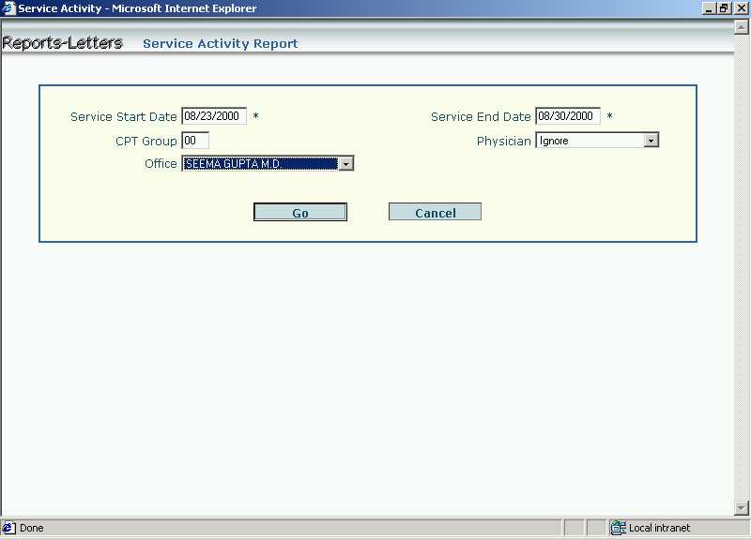The image size is (751, 540).
Task: Click the Local intranet zone icon
Action: [618, 528]
